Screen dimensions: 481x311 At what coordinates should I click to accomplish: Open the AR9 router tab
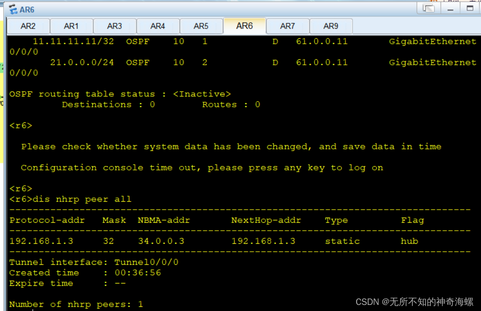pos(331,26)
